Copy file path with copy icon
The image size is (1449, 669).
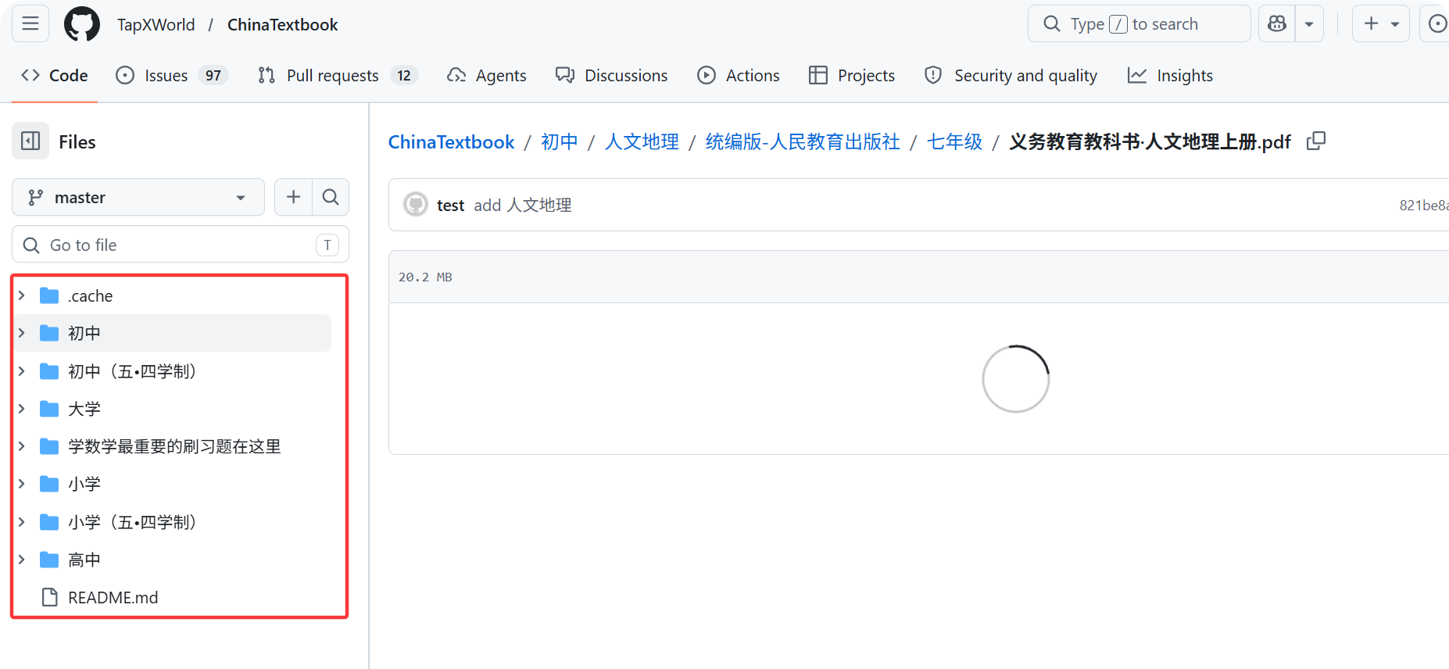point(1316,141)
